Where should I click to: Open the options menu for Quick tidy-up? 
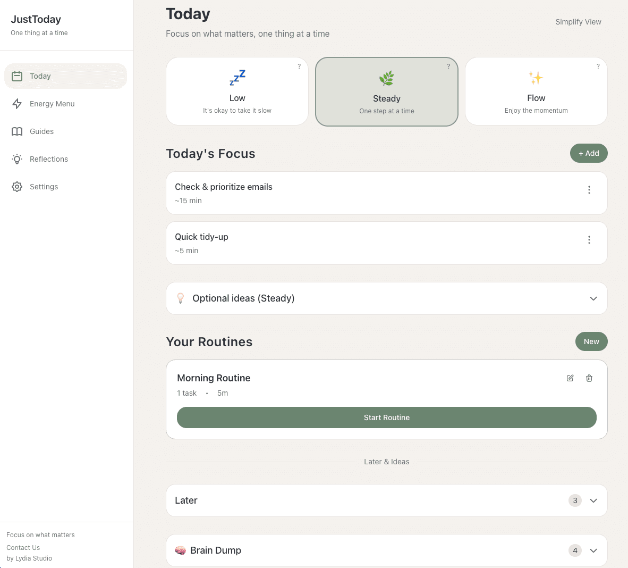click(x=589, y=240)
